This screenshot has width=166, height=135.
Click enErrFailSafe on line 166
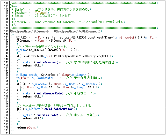47,115
